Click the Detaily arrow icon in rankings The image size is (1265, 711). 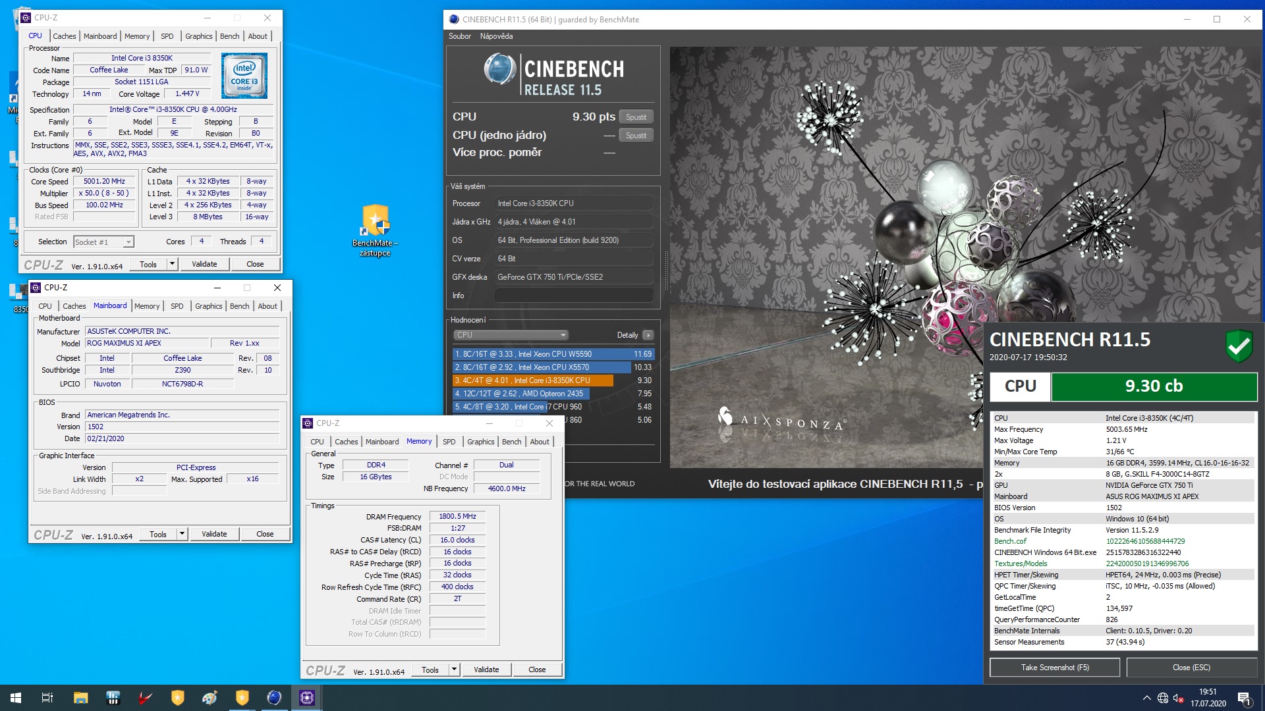(648, 335)
